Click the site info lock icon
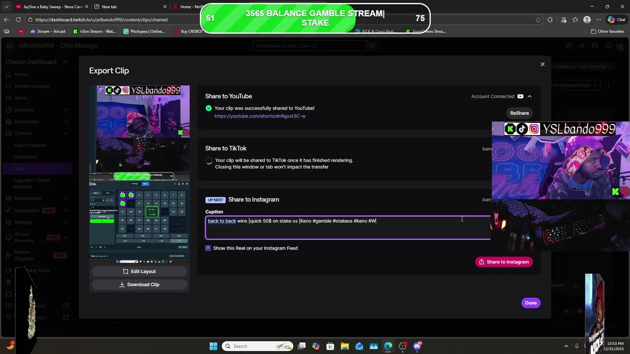The image size is (630, 354). pos(30,20)
